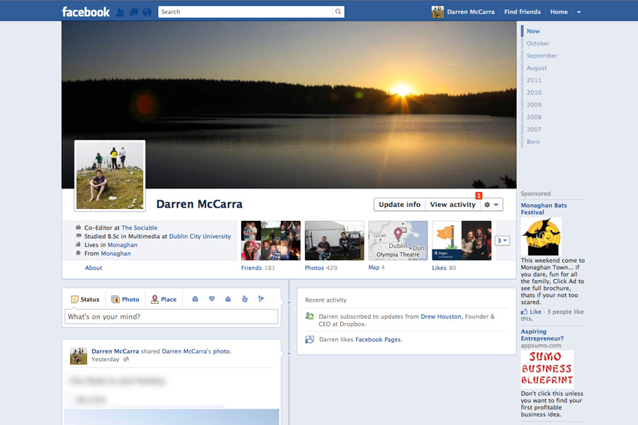The width and height of the screenshot is (638, 425).
Task: Open the extra tiles dropdown beside Likes
Action: pos(501,240)
